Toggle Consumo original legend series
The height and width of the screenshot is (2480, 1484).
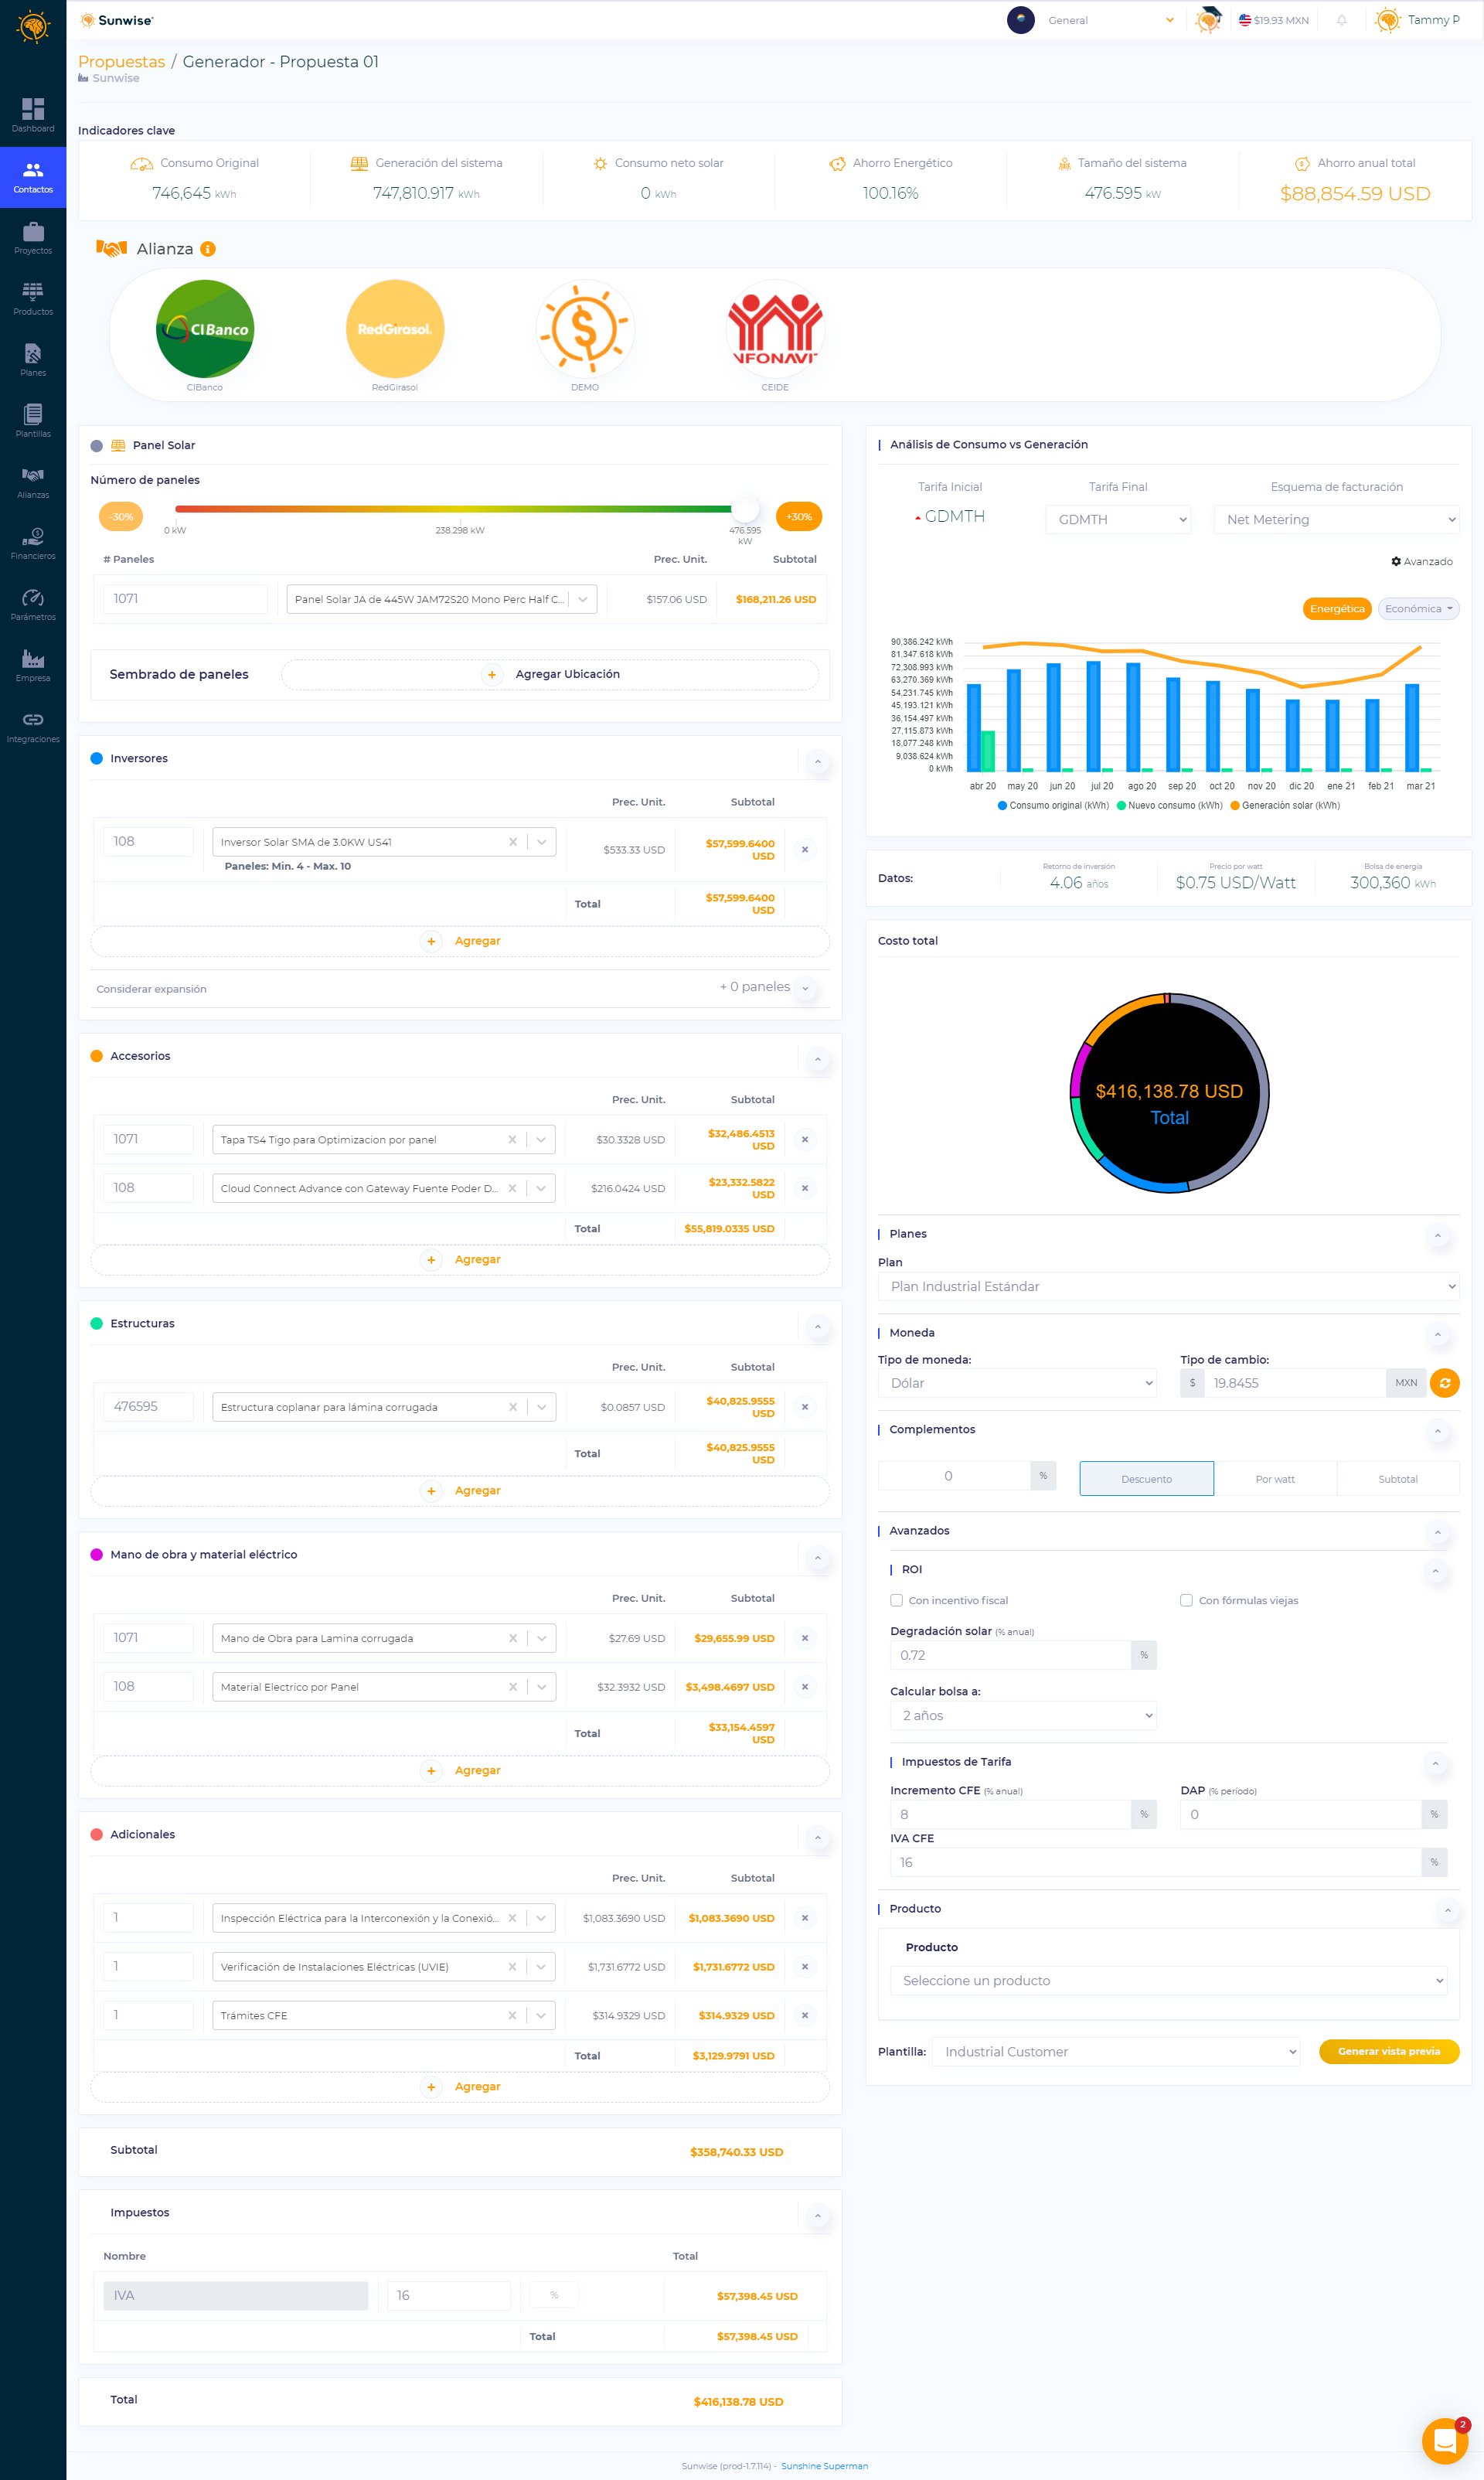pos(1053,805)
